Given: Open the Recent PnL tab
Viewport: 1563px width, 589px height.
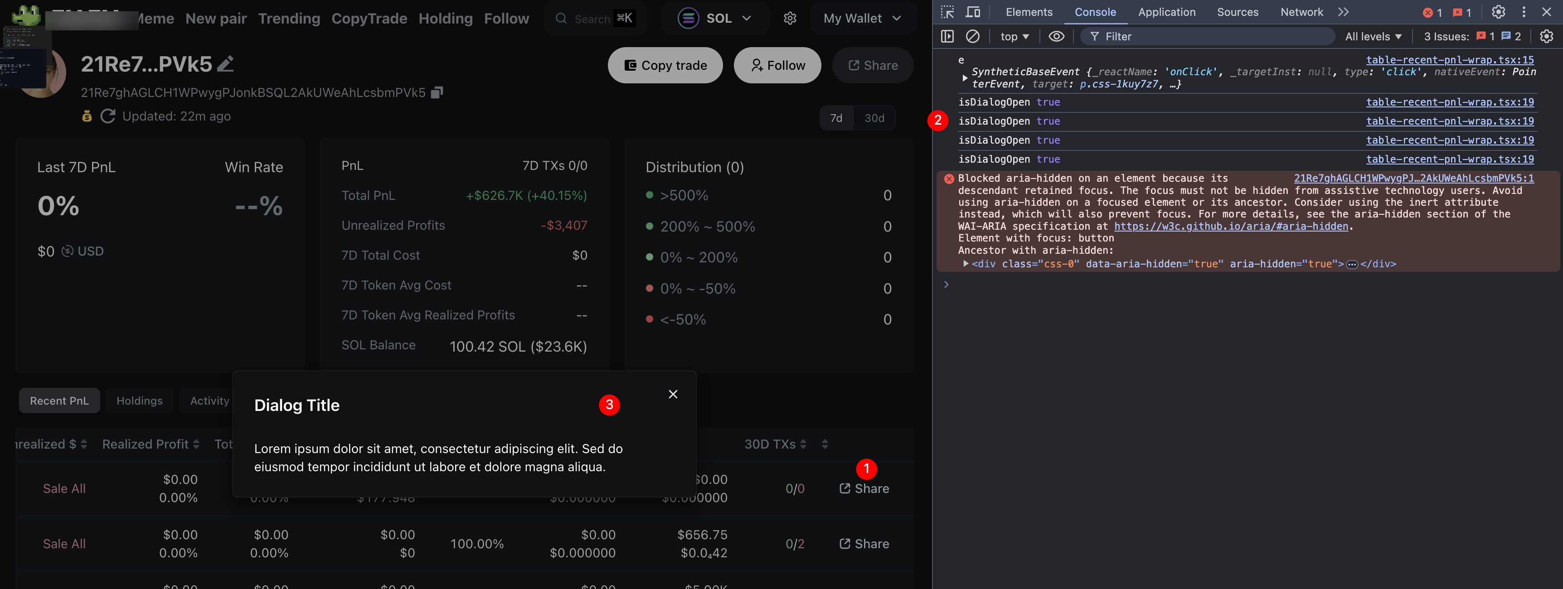Looking at the screenshot, I should (59, 401).
